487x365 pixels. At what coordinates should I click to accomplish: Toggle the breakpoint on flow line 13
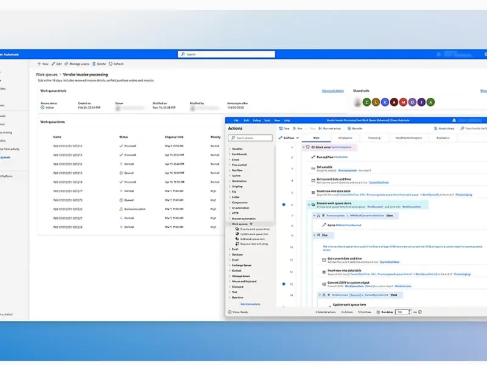tap(284, 284)
